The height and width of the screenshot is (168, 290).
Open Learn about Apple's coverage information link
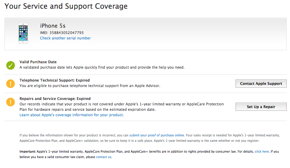[x=72, y=115]
